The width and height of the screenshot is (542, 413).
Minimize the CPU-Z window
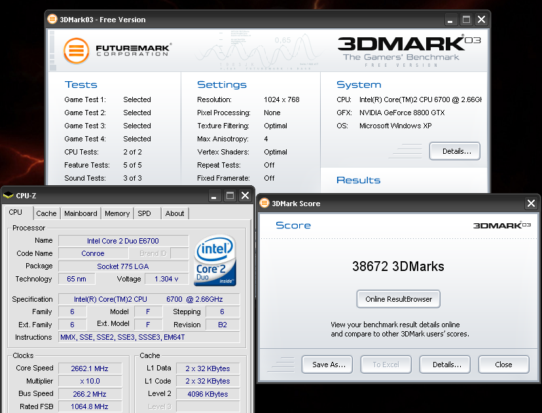coord(214,196)
